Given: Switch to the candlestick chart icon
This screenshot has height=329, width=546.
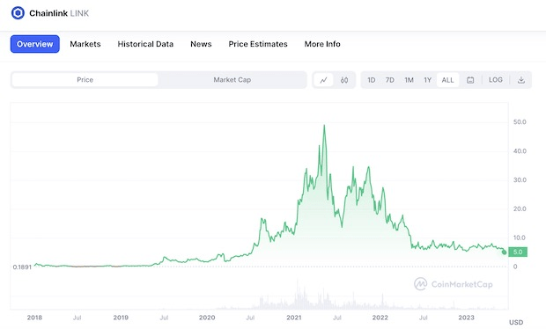Looking at the screenshot, I should tap(344, 80).
